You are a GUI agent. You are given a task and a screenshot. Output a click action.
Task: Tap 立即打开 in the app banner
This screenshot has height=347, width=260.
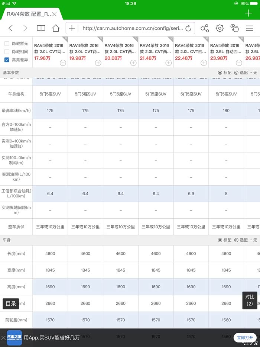[245, 338]
